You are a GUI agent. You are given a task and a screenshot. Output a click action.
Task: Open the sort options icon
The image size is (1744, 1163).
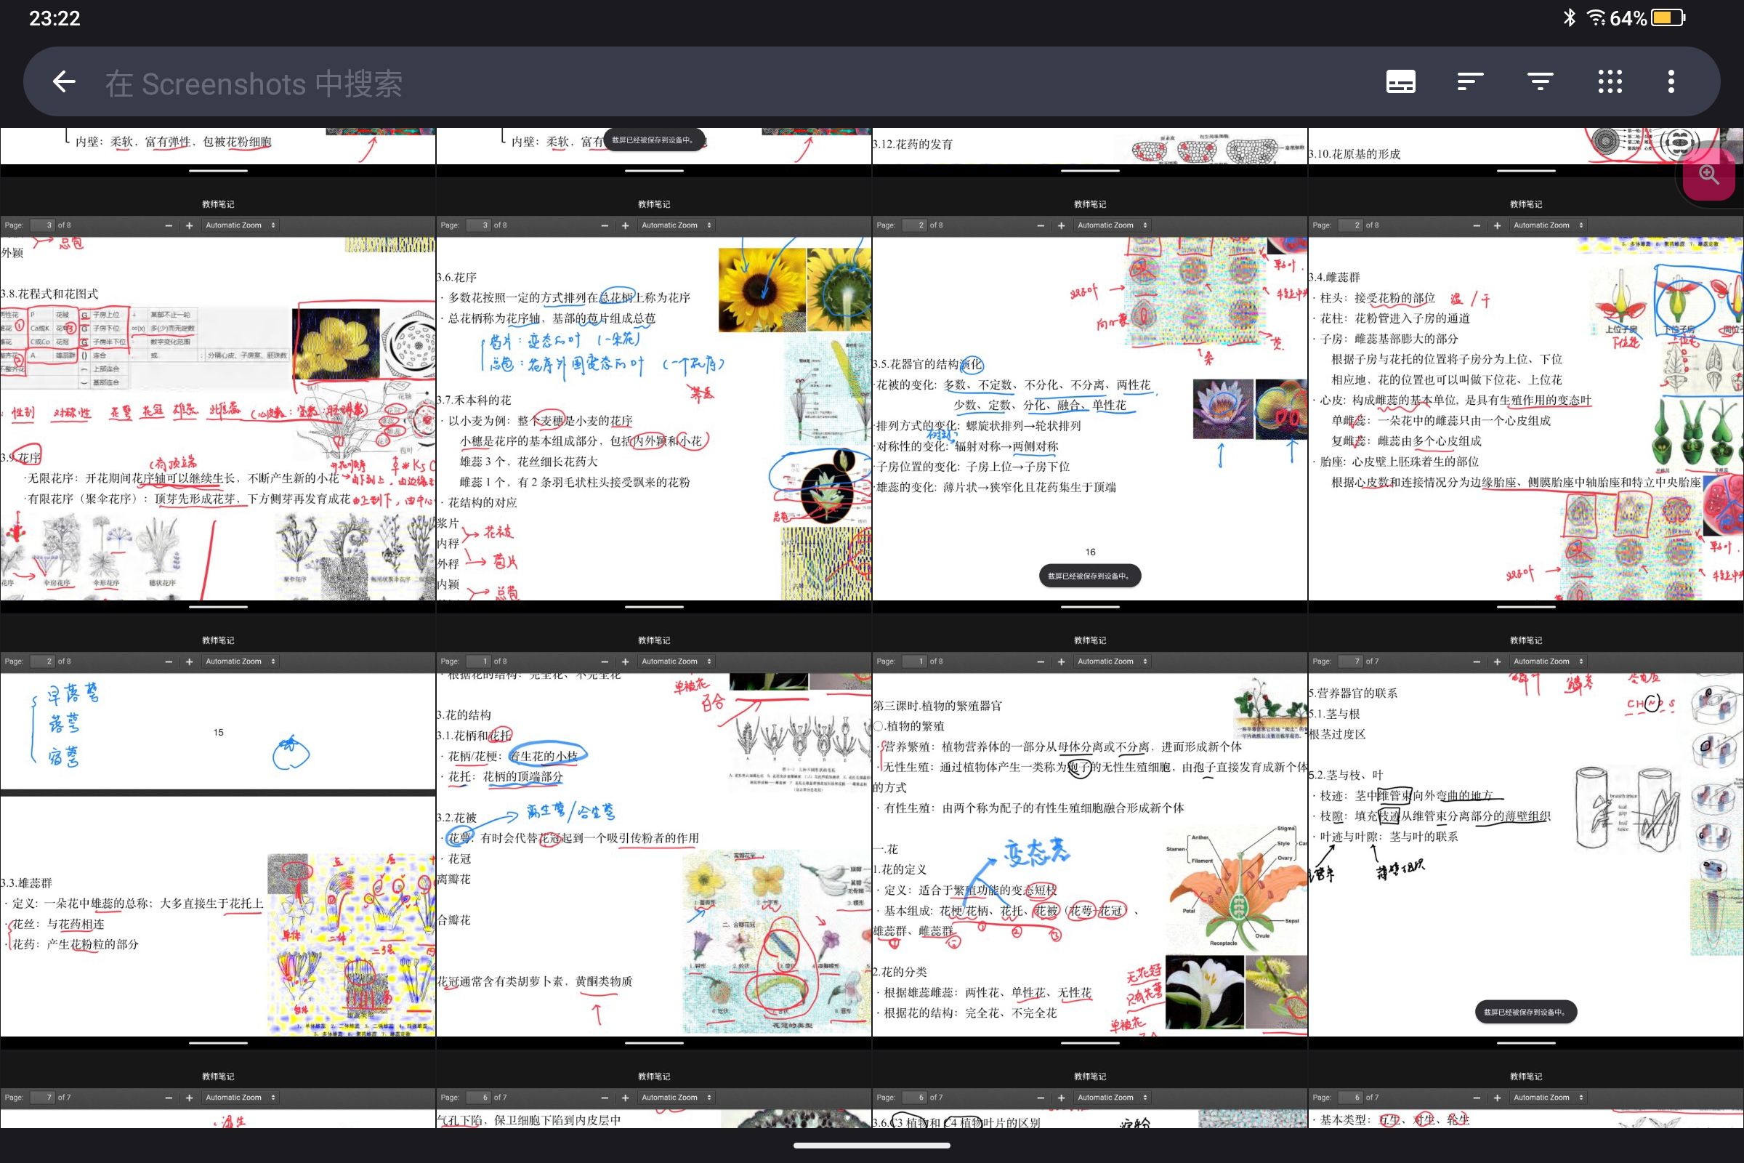click(x=1470, y=81)
